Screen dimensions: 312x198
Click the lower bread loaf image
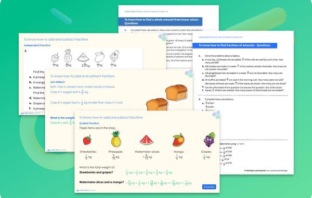(x=157, y=104)
